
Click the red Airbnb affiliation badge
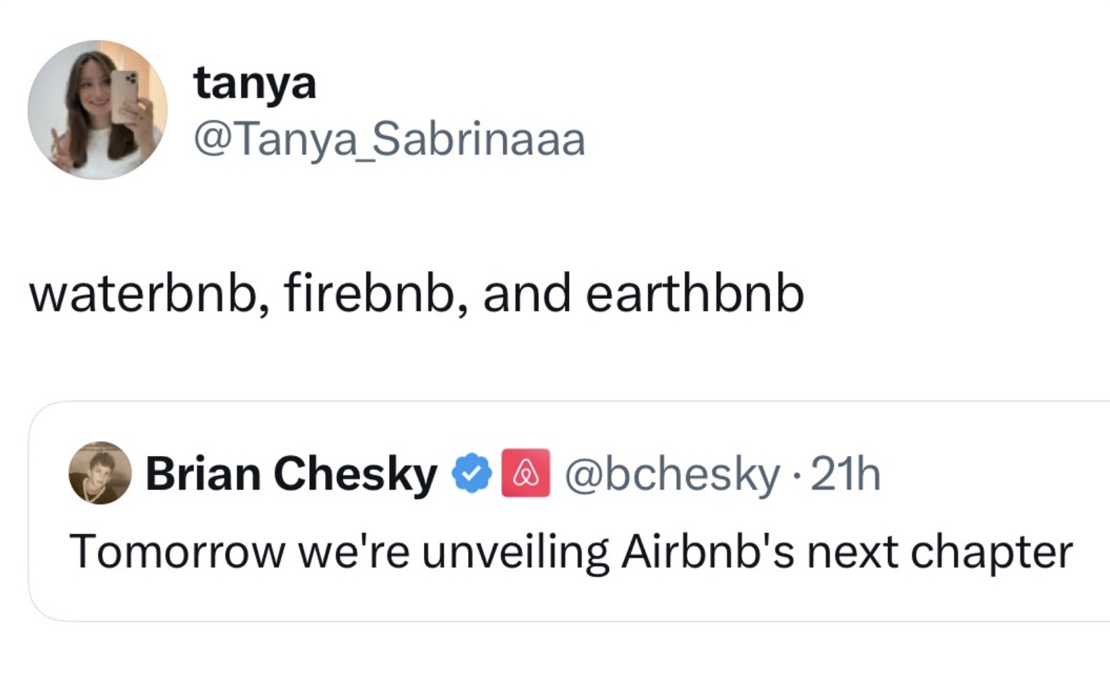point(526,473)
